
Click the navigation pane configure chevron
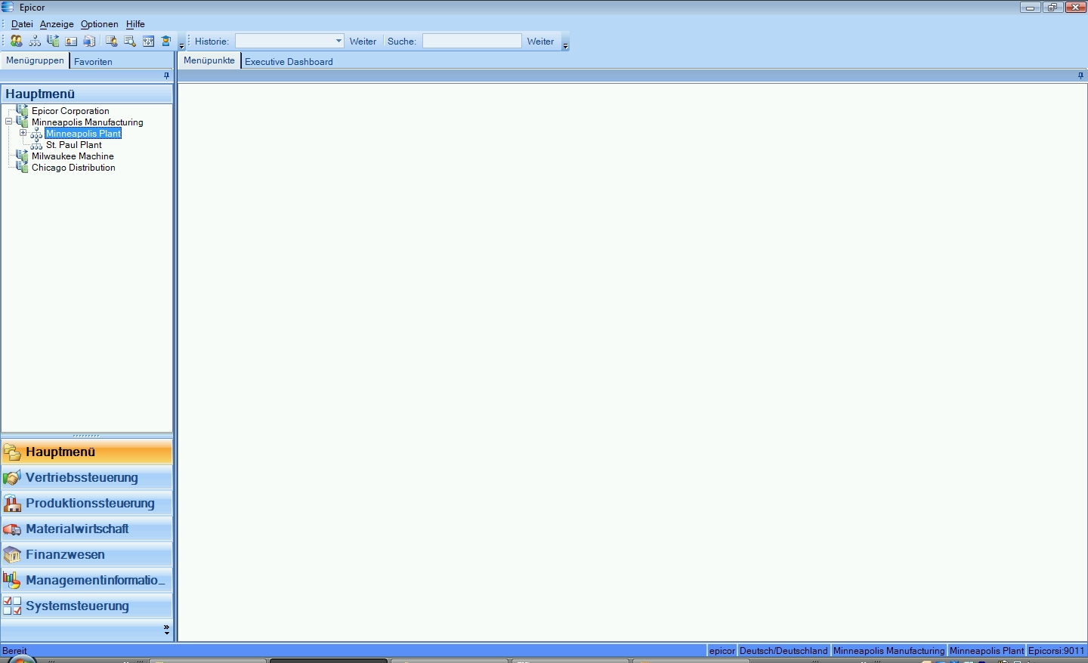(167, 629)
